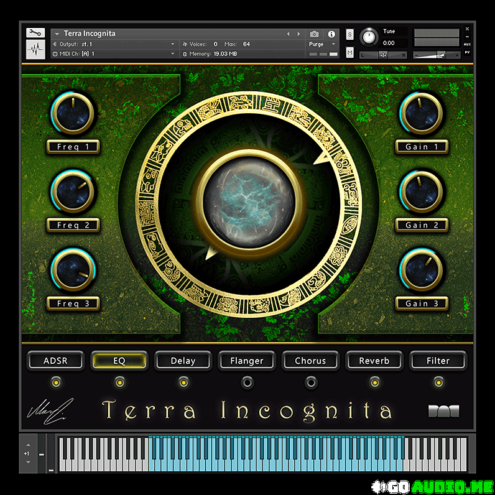Click the Freq 1 knob

[73, 113]
